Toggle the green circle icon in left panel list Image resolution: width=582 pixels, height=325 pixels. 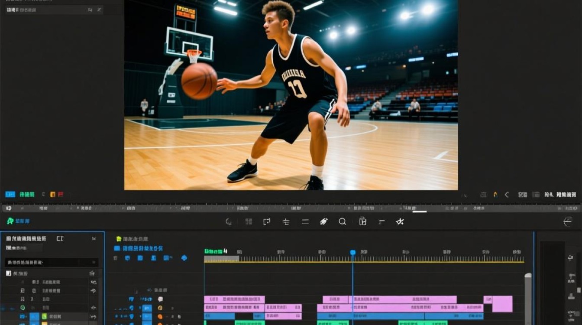click(x=23, y=308)
